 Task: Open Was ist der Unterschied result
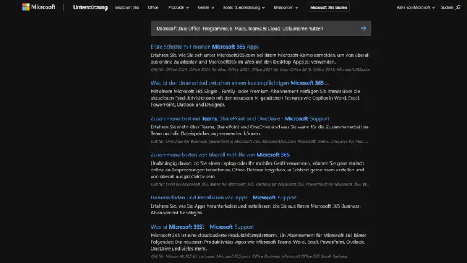240,83
